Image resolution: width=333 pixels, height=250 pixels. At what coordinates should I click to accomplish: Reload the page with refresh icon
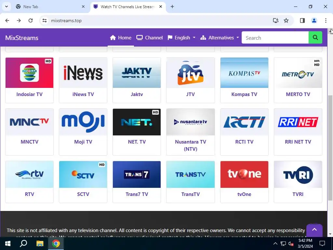pos(31,21)
